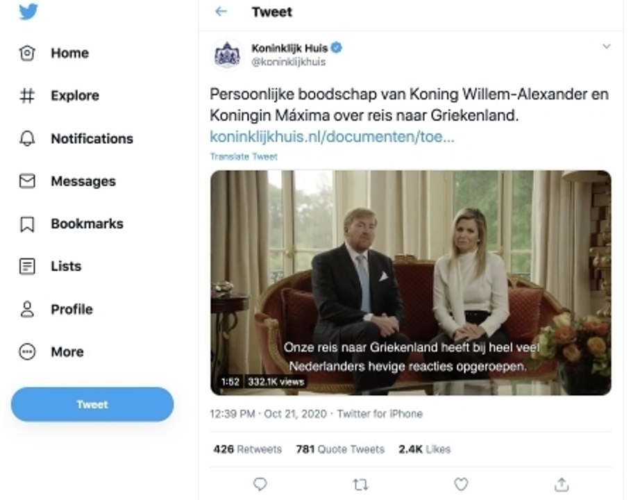This screenshot has width=631, height=500.
Task: Open the koninklijkhuis.nl documenten link
Action: [x=332, y=137]
